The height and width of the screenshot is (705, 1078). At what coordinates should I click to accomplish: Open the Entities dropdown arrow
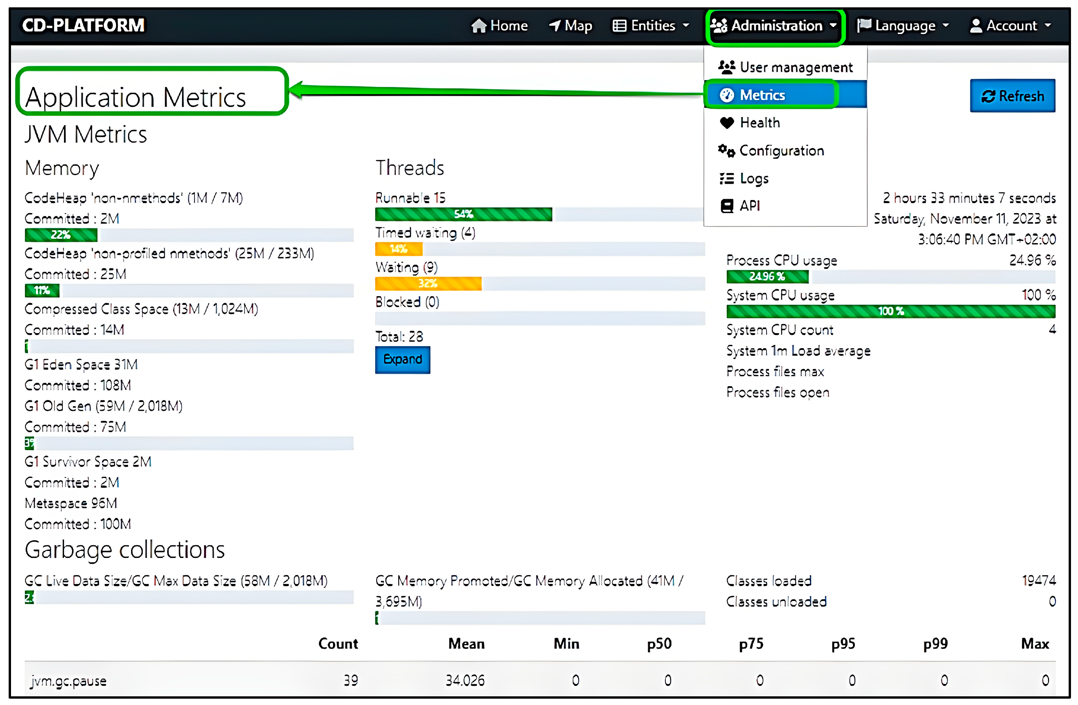(686, 26)
